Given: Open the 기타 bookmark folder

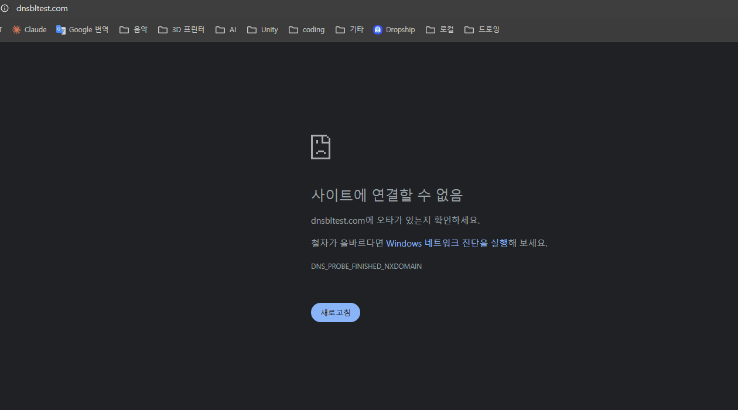Looking at the screenshot, I should (x=350, y=30).
